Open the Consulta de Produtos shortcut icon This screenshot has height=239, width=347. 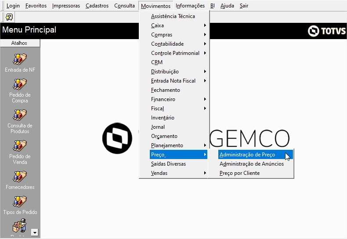[20, 115]
